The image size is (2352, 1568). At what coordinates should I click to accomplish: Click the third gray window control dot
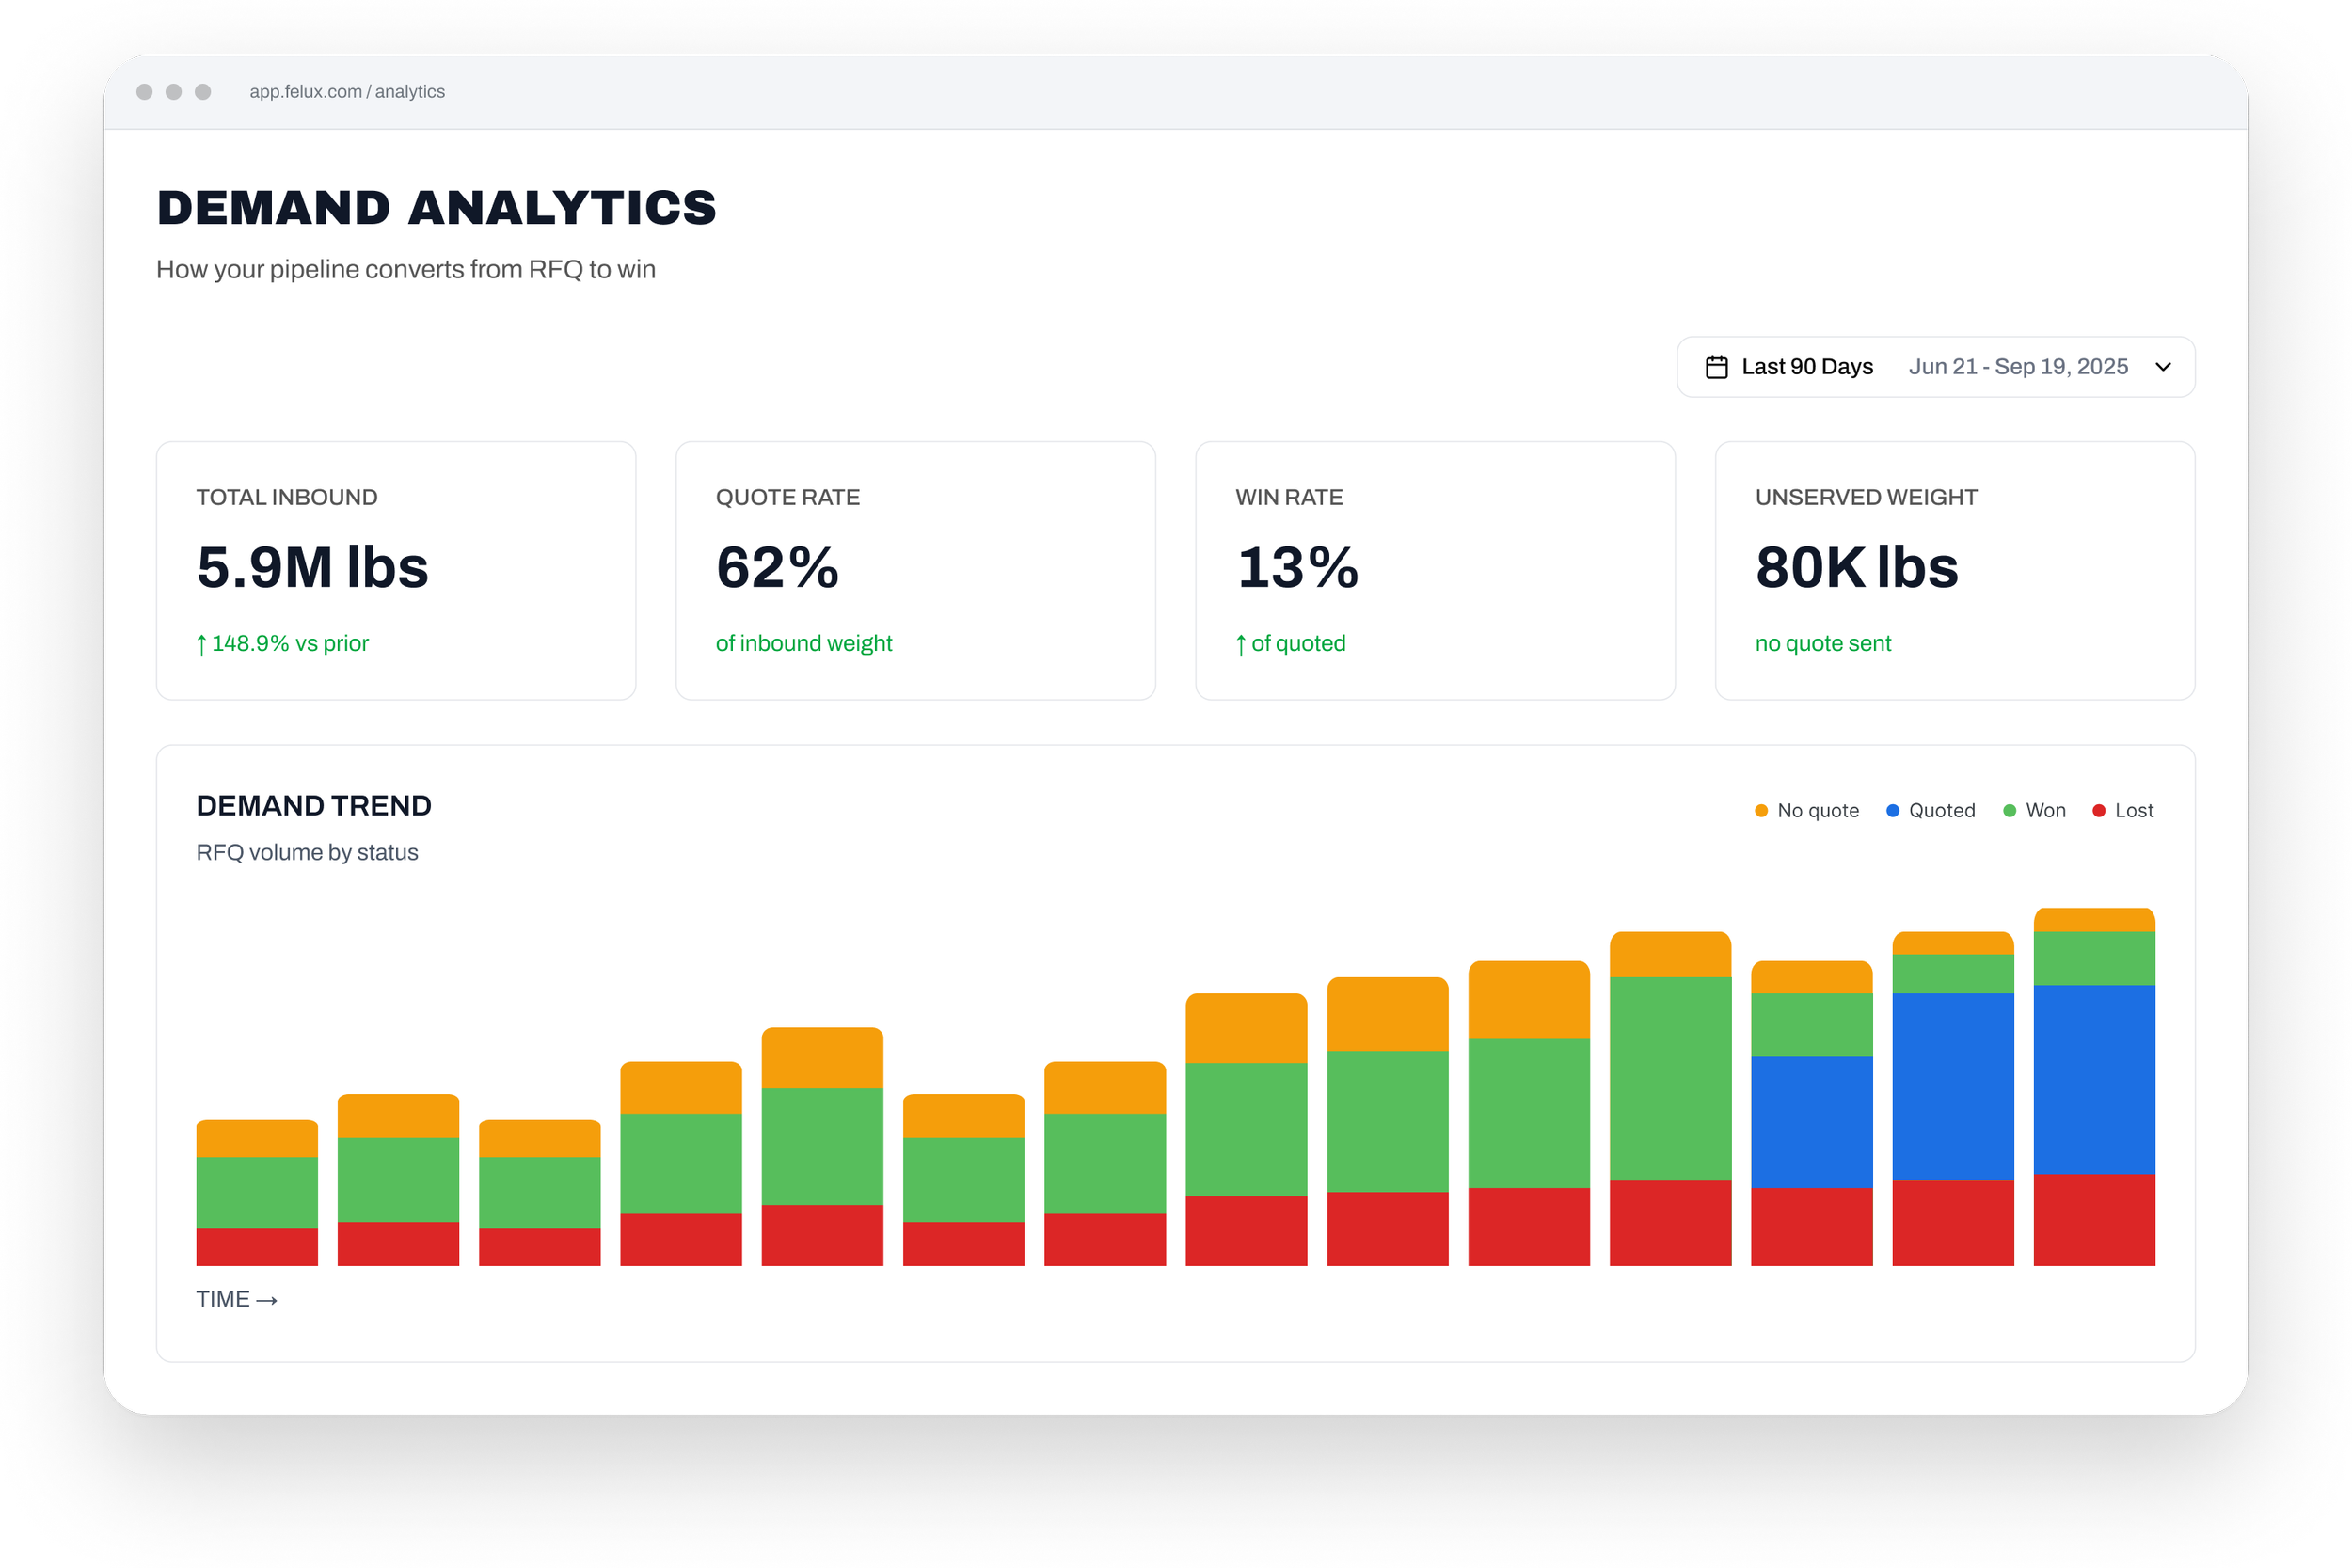[203, 92]
